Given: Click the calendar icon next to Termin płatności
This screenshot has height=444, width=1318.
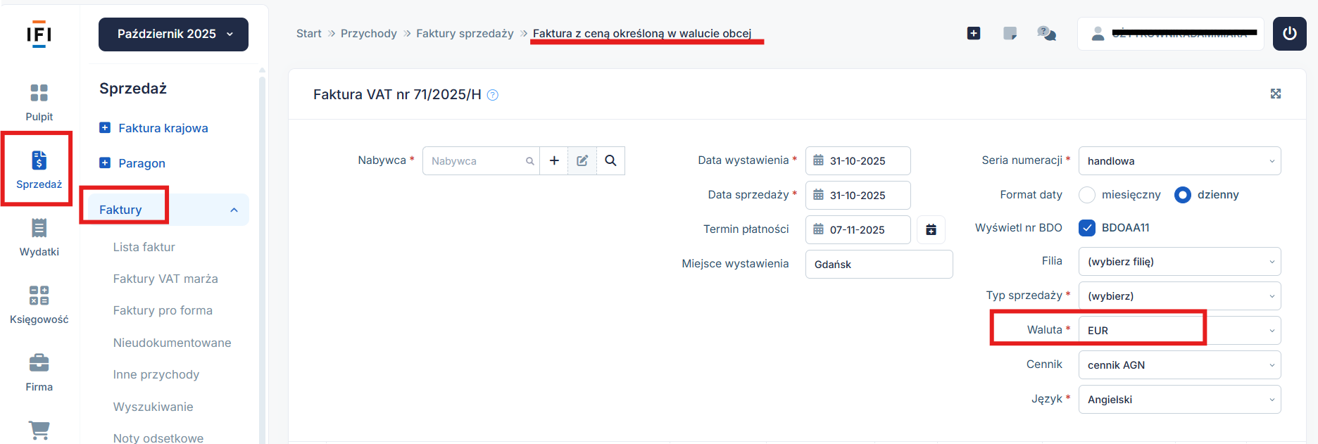Looking at the screenshot, I should 931,229.
